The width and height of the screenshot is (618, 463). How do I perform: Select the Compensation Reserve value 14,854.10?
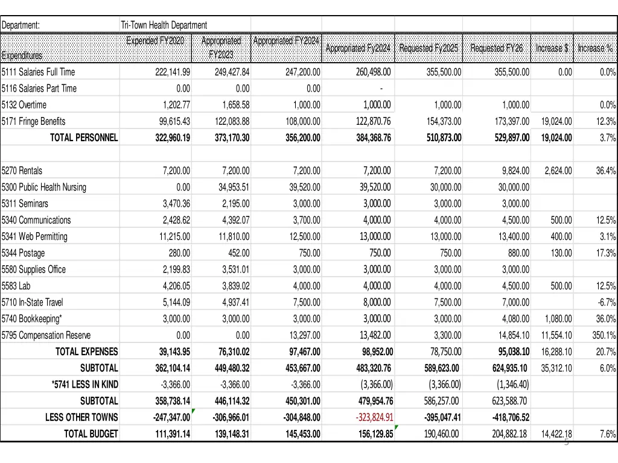coord(514,335)
